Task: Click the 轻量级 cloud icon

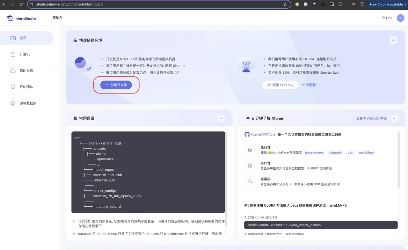Action: tap(250, 181)
